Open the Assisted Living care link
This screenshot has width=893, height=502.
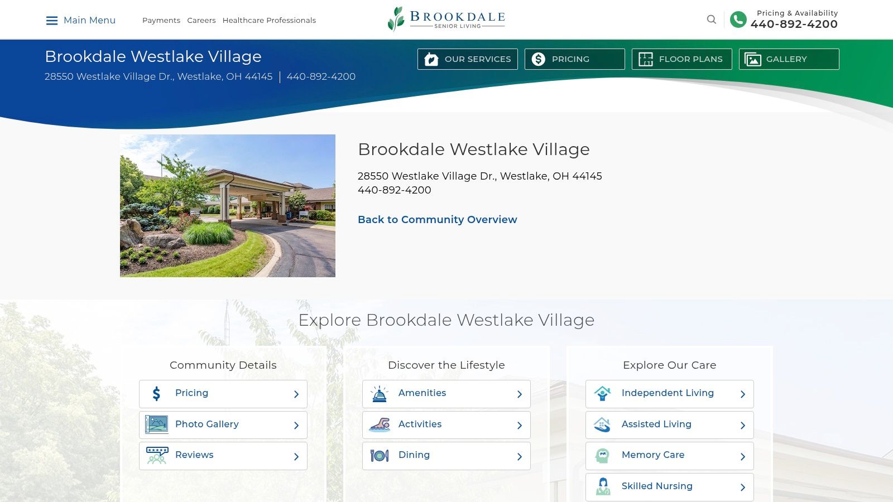[x=656, y=424]
